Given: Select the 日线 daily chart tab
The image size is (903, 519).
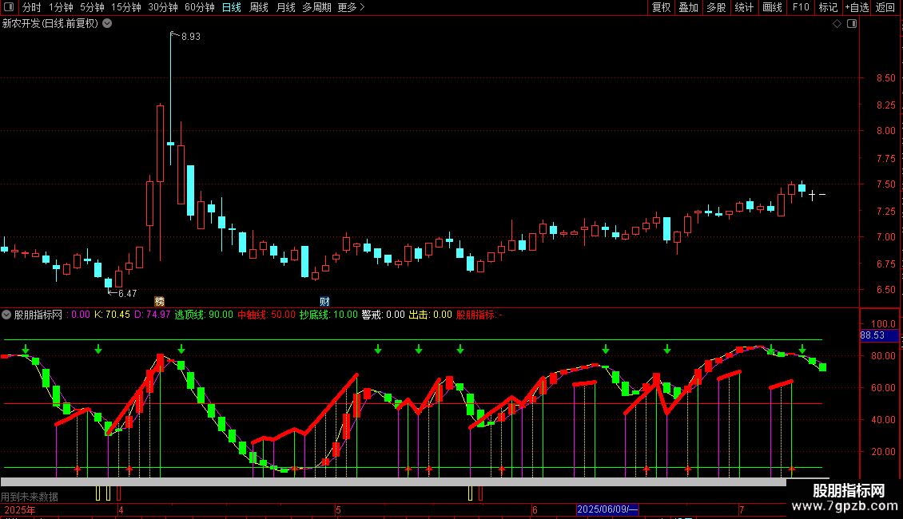Looking at the screenshot, I should pyautogui.click(x=232, y=7).
